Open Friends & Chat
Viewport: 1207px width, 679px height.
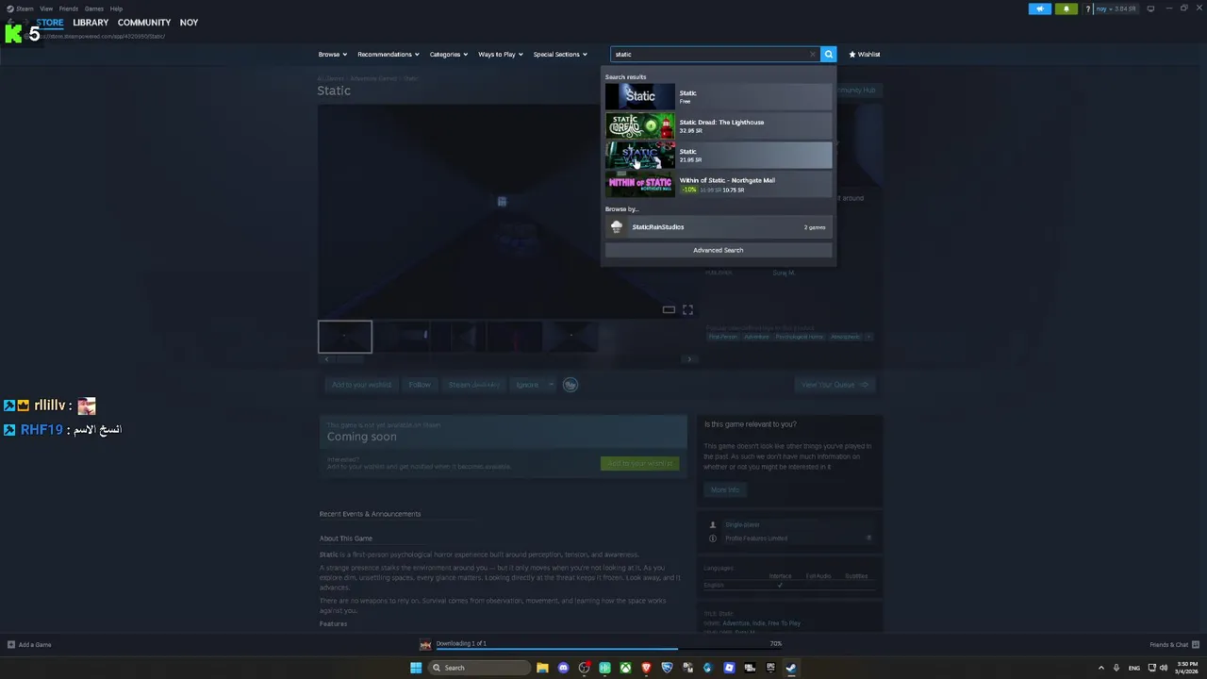point(1173,644)
